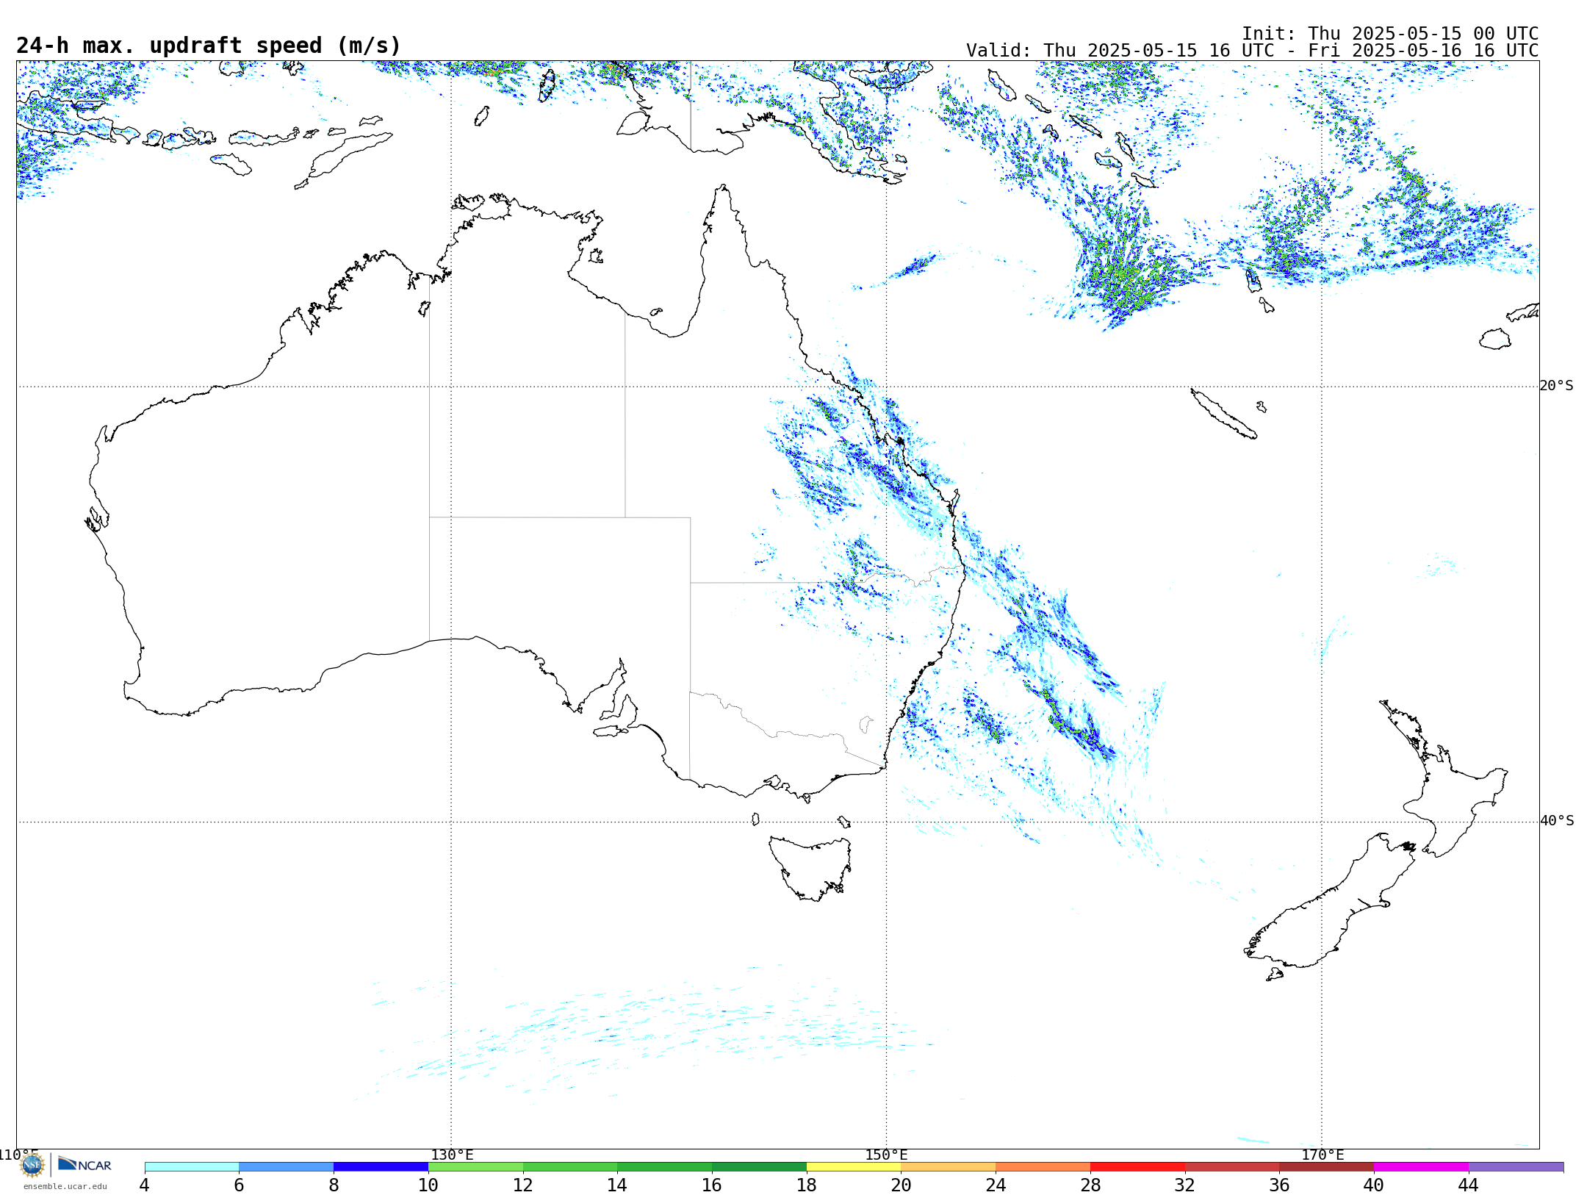Click the green 14–16 colorbar swatch
Image resolution: width=1587 pixels, height=1195 pixels.
point(665,1167)
